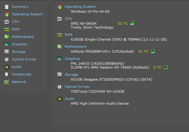This screenshot has width=189, height=132.
Task: Open the Operating System heading link
Action: (80, 7)
